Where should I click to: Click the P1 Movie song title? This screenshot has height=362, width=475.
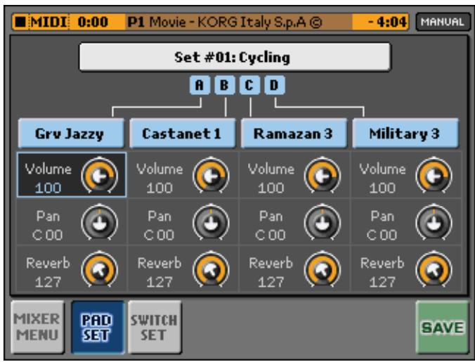pyautogui.click(x=224, y=22)
